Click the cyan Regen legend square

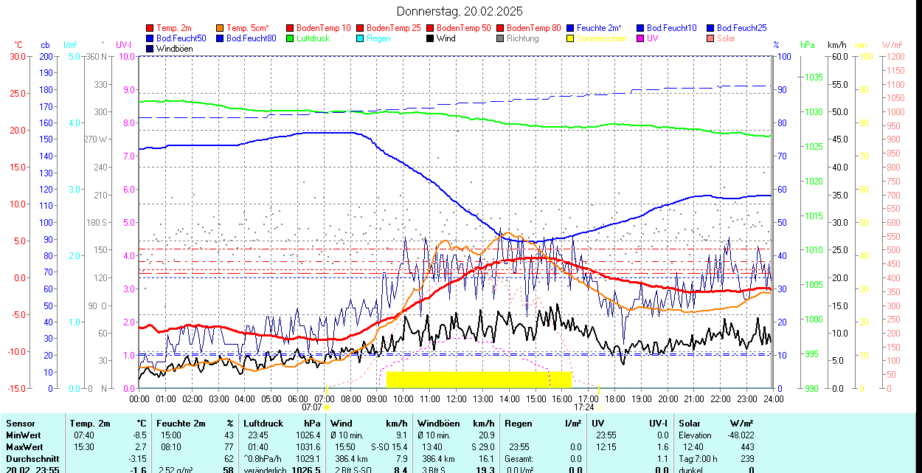(x=360, y=38)
